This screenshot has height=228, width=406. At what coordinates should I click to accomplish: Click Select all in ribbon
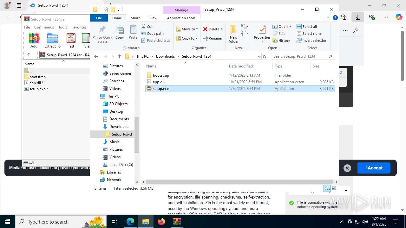(x=307, y=27)
